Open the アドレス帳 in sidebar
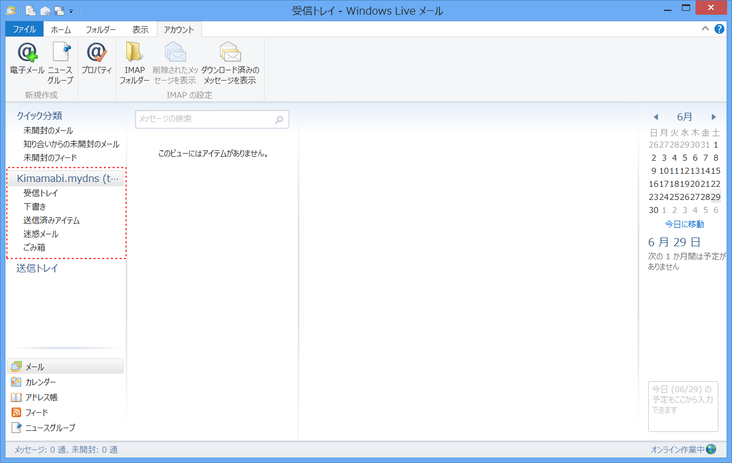The height and width of the screenshot is (463, 732). coord(41,397)
